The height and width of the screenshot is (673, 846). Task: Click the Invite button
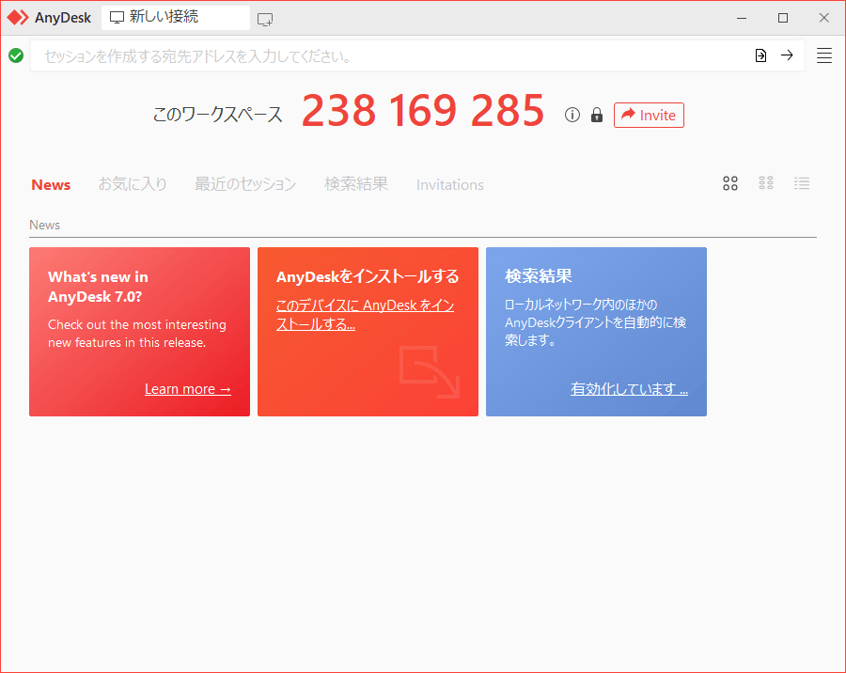[x=649, y=115]
